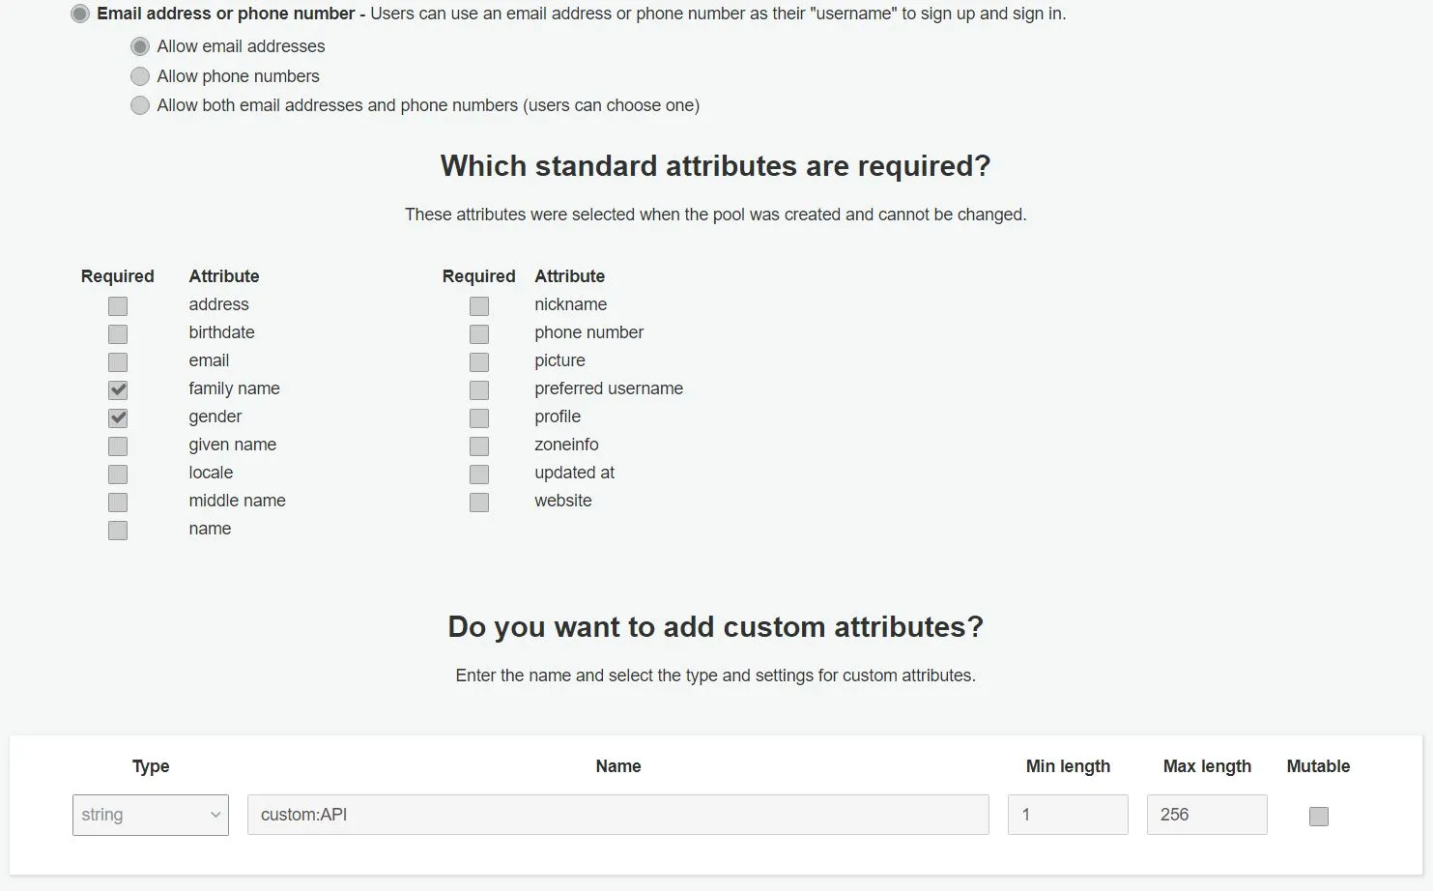Tick the address required checkbox
1433x891 pixels.
pos(118,306)
